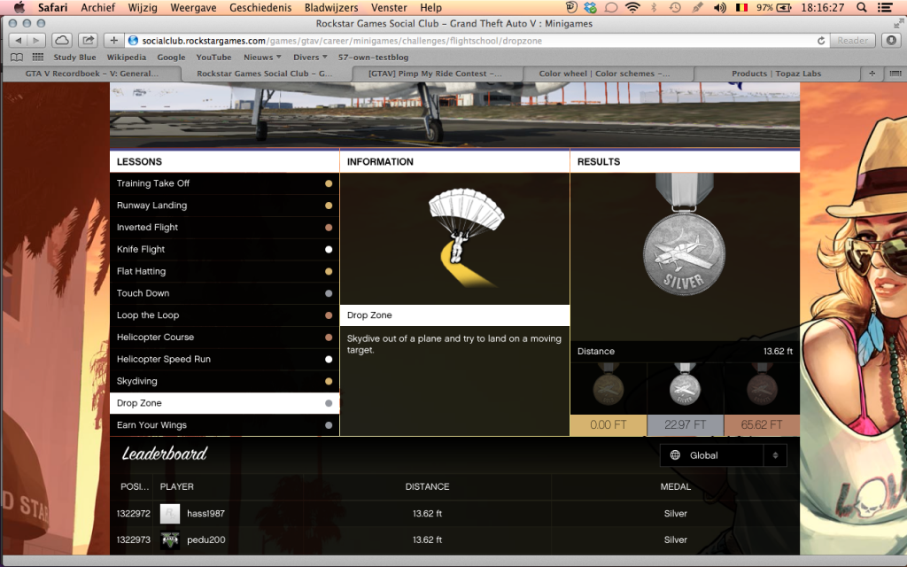Screen dimensions: 907x567
Task: Open the Divers bookmarks folder dropdown
Action: [x=310, y=58]
